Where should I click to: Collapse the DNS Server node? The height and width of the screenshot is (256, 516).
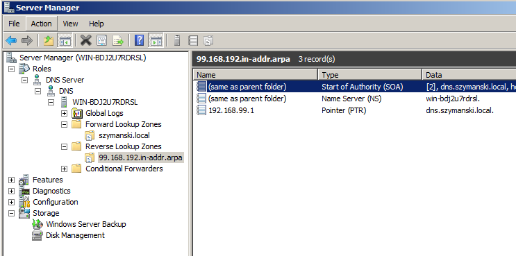25,80
